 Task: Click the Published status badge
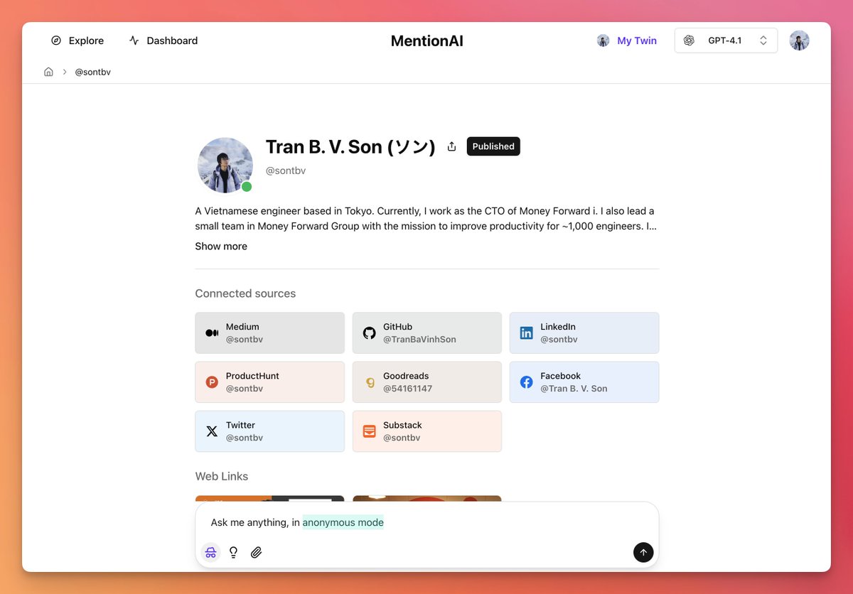pos(493,146)
